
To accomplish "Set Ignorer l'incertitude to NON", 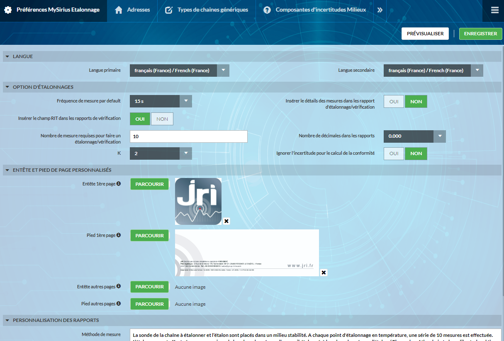I will [x=416, y=153].
